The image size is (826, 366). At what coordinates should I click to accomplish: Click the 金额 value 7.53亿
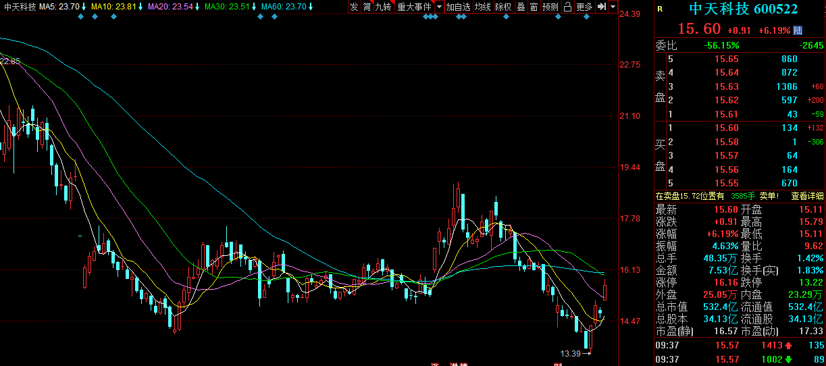tap(723, 270)
